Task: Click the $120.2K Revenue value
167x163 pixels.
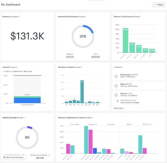Action: (x=70, y=57)
